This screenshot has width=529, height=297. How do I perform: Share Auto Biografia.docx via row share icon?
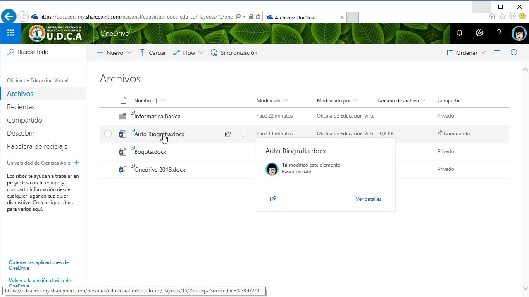228,134
